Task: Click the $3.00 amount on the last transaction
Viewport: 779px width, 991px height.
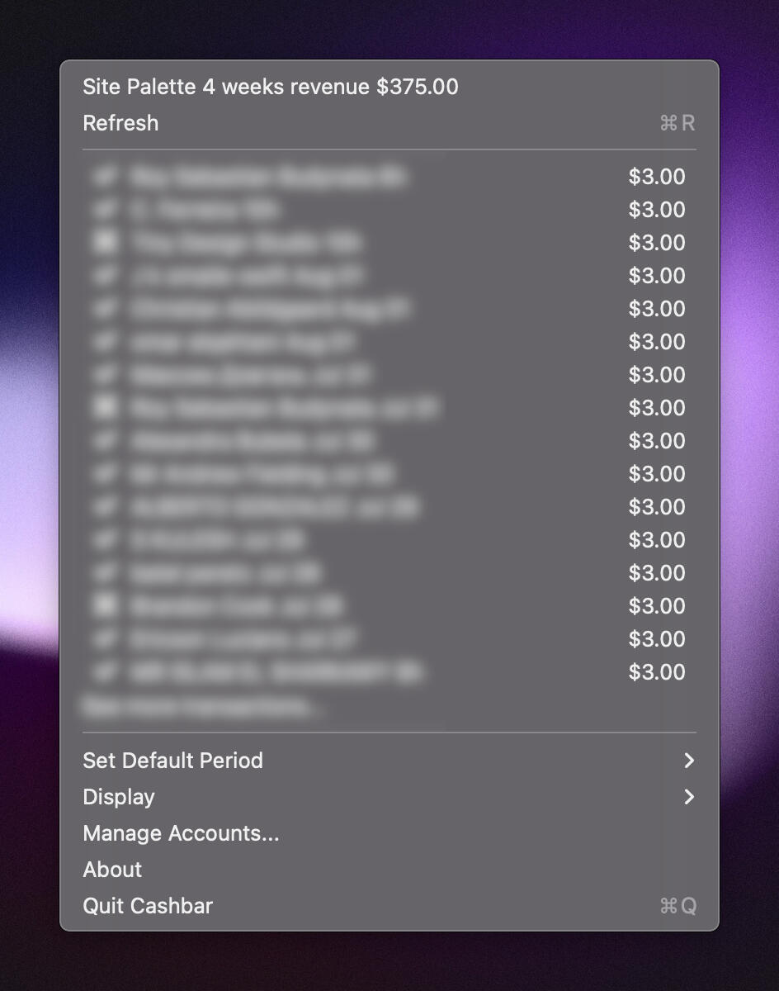Action: (x=658, y=672)
